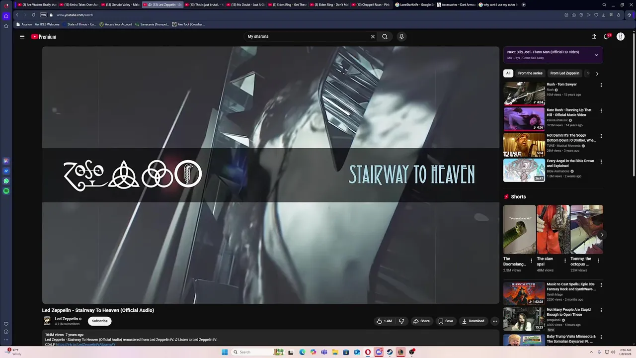The width and height of the screenshot is (636, 358).
Task: Open the YouTube account avatar menu
Action: click(x=621, y=36)
